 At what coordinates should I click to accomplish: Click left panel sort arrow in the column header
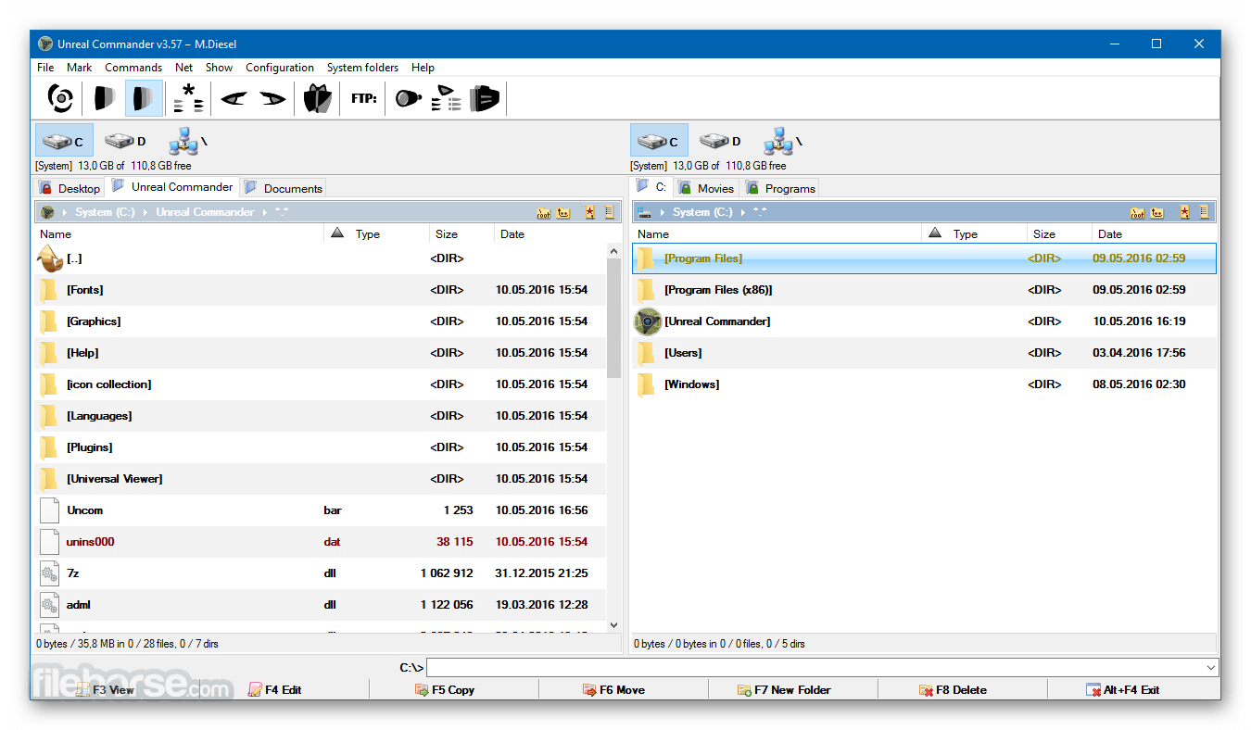tap(337, 233)
